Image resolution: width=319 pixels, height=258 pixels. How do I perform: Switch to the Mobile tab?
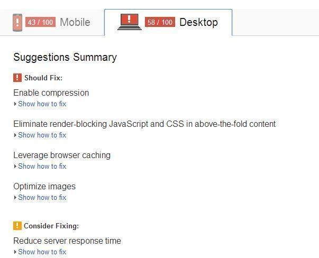[75, 22]
